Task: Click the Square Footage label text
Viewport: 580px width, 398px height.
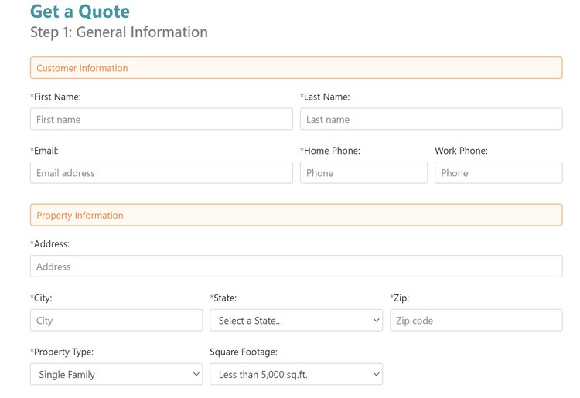Action: point(243,352)
